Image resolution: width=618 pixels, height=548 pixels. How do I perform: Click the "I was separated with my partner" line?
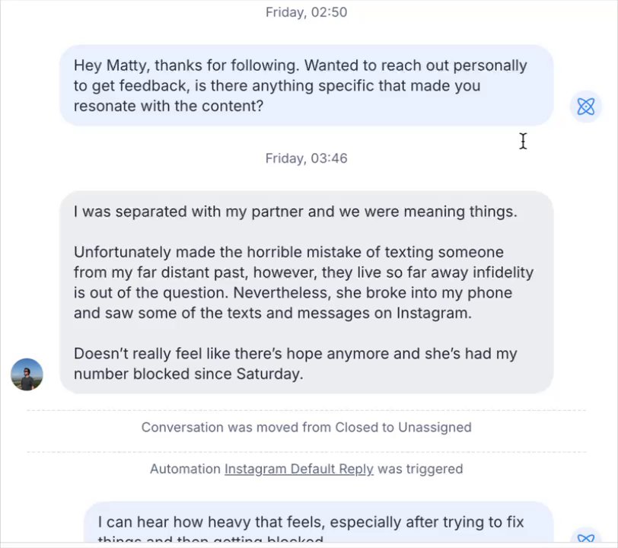(295, 212)
